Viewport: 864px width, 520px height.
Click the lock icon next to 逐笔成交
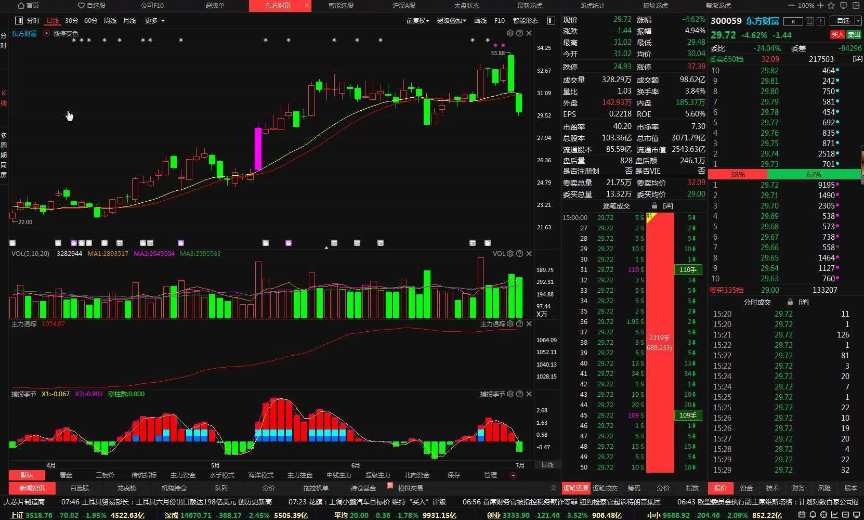click(x=654, y=206)
